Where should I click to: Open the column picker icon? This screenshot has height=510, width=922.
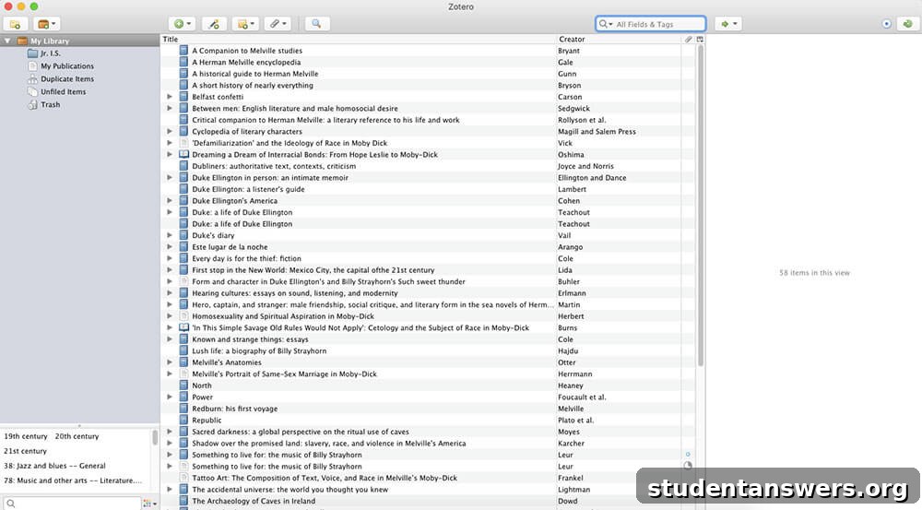(x=700, y=40)
